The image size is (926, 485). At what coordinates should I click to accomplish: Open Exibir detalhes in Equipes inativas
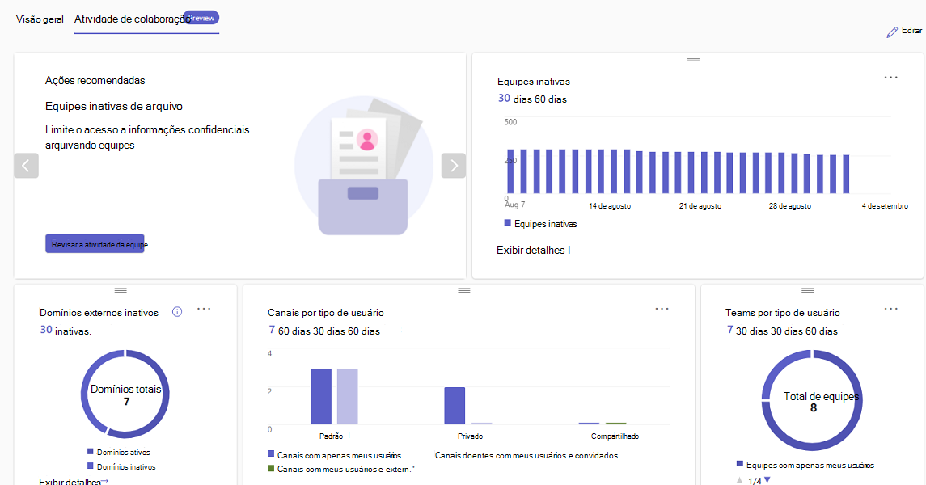coord(533,250)
